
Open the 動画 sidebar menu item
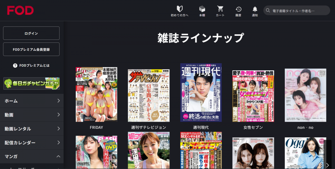32,115
